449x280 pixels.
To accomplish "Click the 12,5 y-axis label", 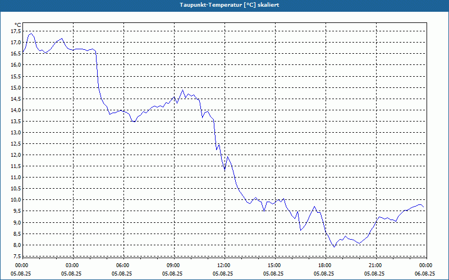I will point(16,144).
